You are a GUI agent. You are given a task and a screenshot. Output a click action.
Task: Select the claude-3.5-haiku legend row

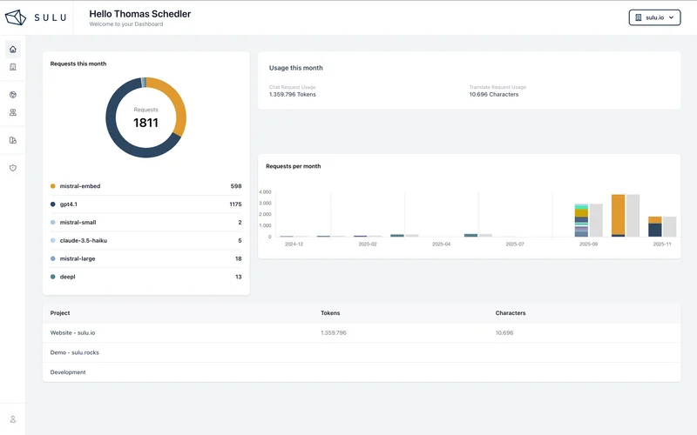point(145,241)
